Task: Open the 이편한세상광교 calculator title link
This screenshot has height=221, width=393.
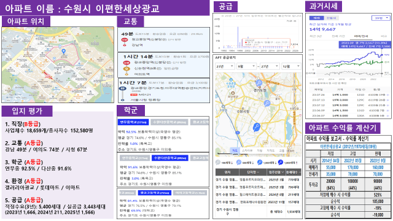Action: [x=348, y=147]
